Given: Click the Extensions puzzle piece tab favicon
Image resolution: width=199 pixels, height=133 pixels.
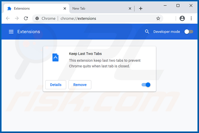Looking at the screenshot, I should click(9, 9).
